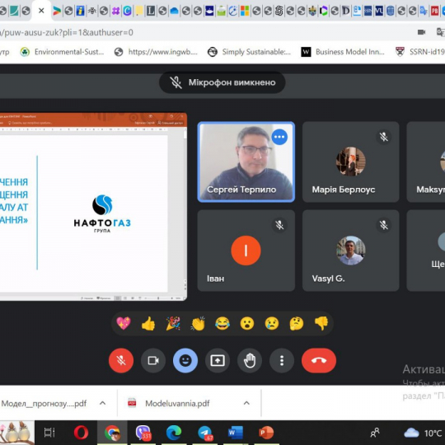Image resolution: width=445 pixels, height=445 pixels.
Task: Open Telegram from the taskbar
Action: pos(205,433)
